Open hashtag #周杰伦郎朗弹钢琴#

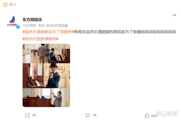point(40,39)
